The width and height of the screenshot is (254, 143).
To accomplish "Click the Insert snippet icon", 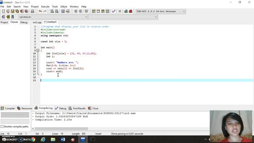I will (x=3, y=17).
